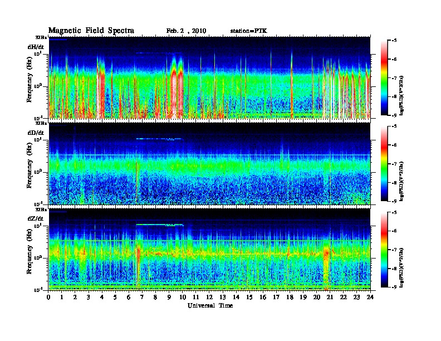Viewport: 441px width, 341px height.
Task: Click the color scale bar beside dH/dt panel
Action: tap(384, 78)
